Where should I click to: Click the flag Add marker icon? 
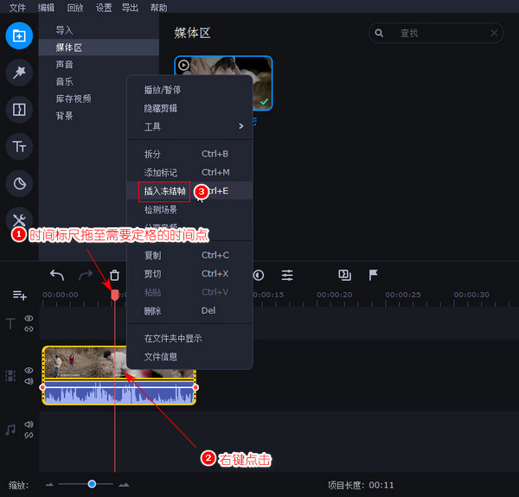[x=373, y=275]
